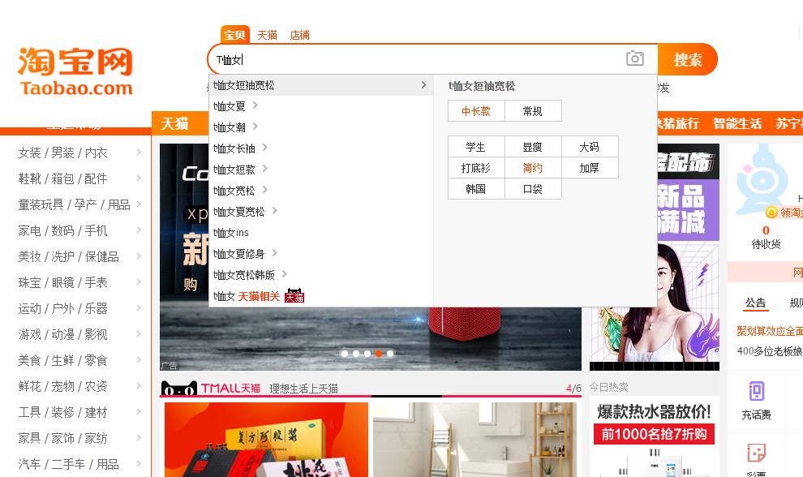Jump to last banner carousel dot

(x=390, y=354)
